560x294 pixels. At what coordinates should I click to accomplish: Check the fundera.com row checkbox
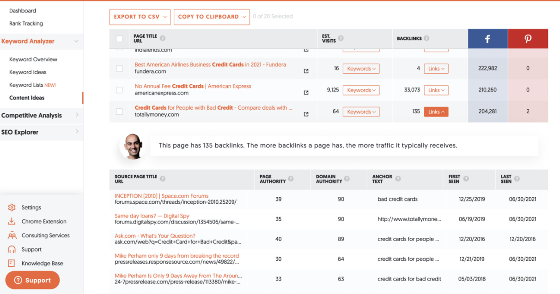click(x=120, y=68)
